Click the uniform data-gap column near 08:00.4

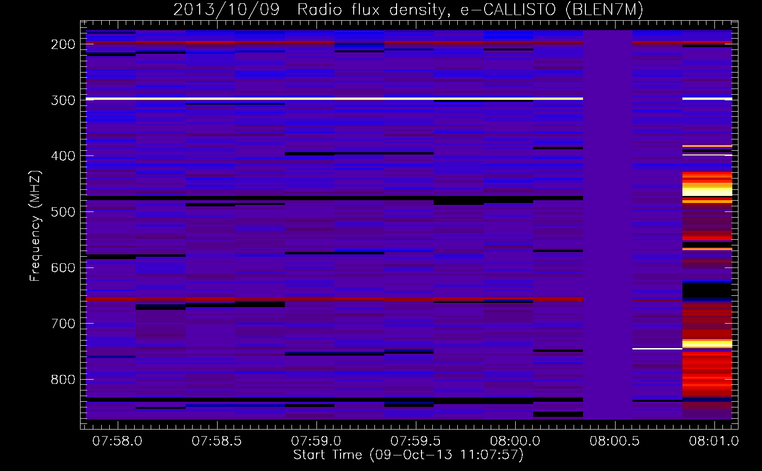coord(608,225)
